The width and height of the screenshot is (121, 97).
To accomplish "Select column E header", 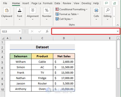I will [110, 38].
